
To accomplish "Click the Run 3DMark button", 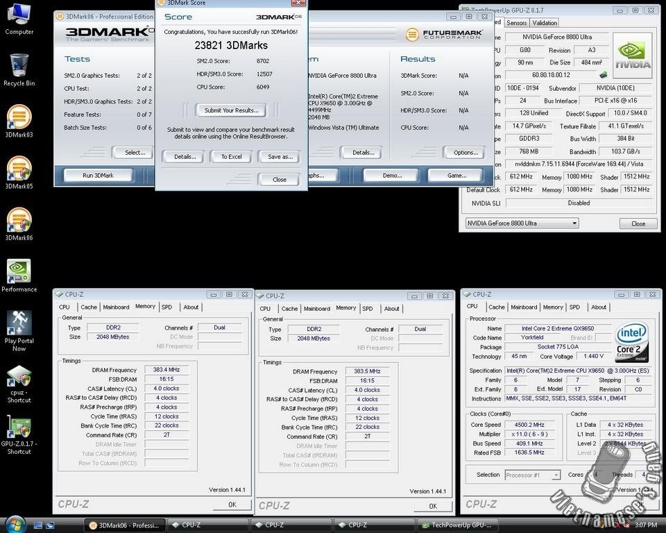I will [x=98, y=176].
